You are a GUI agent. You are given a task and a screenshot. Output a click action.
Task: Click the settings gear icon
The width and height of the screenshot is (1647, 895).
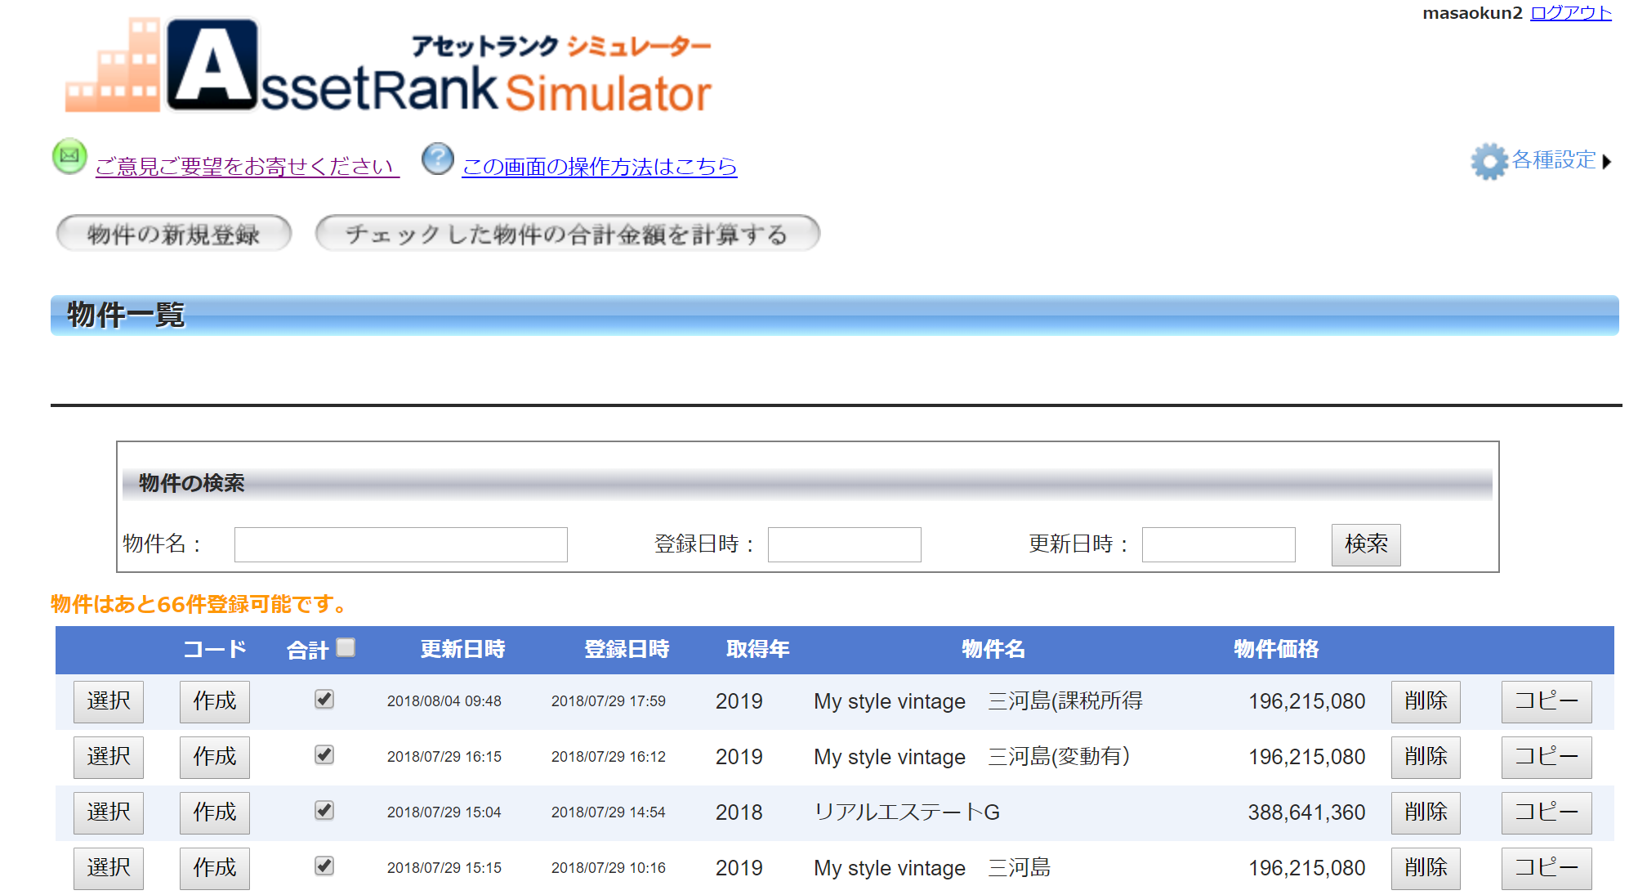pos(1489,161)
